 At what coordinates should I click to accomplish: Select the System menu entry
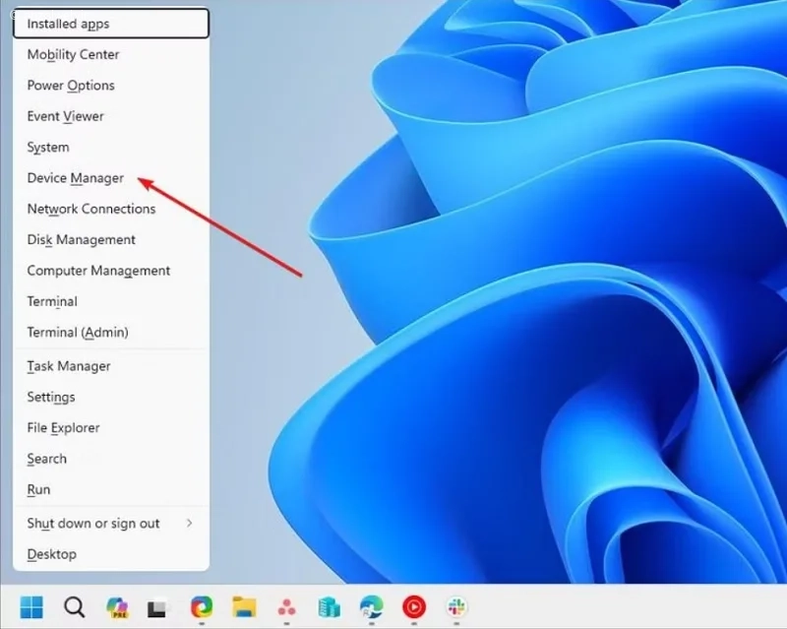(x=111, y=148)
